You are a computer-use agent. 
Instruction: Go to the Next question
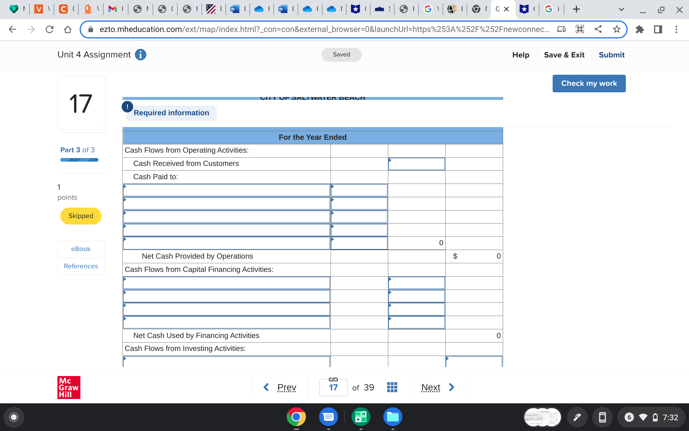437,387
